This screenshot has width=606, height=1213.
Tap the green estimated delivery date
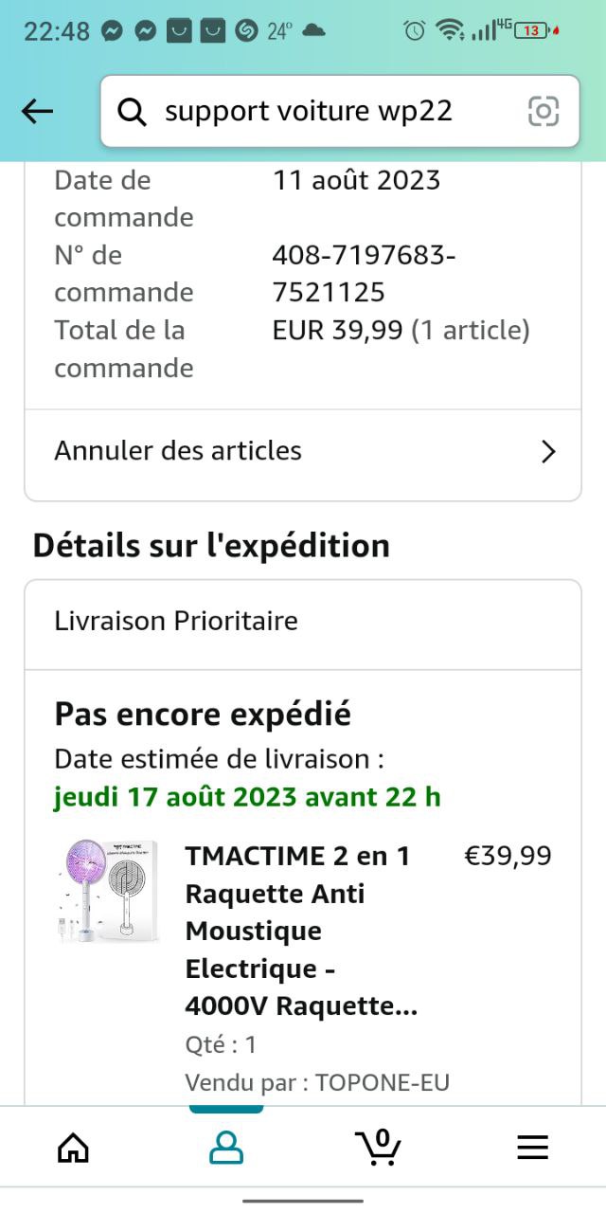click(247, 797)
